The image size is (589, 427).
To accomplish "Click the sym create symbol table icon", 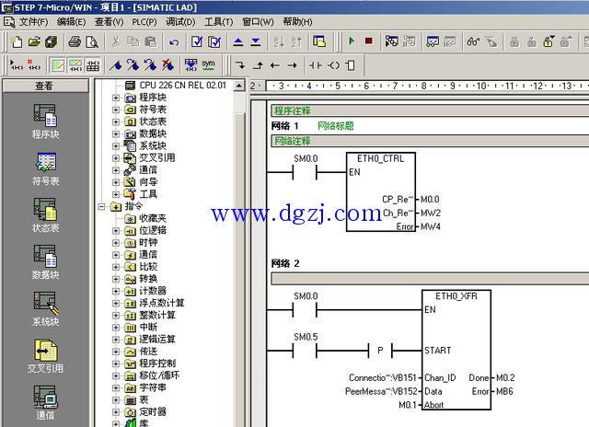I will click(x=208, y=65).
